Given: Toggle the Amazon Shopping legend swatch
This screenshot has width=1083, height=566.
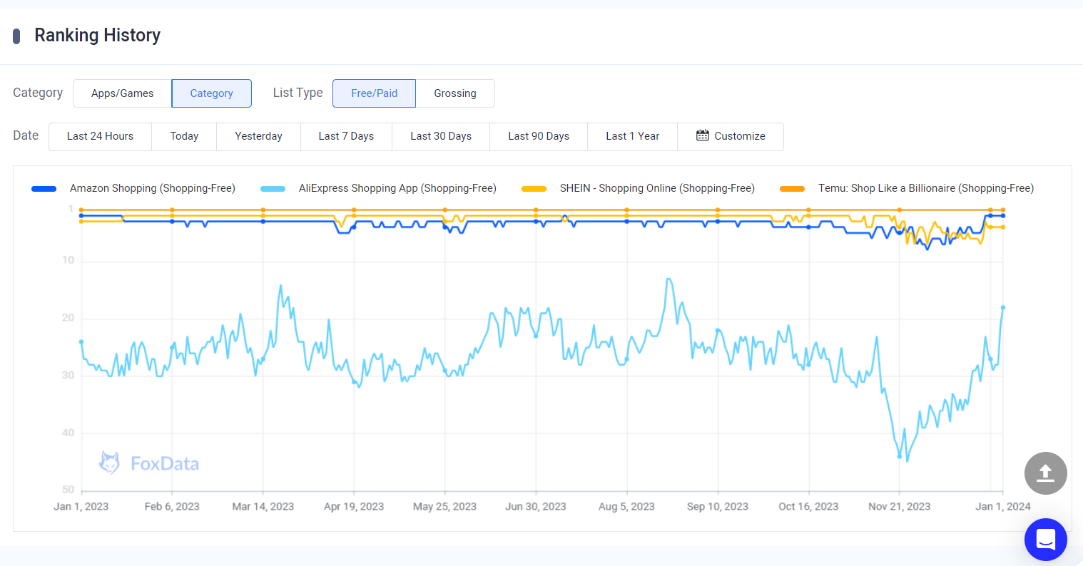Looking at the screenshot, I should pyautogui.click(x=44, y=189).
